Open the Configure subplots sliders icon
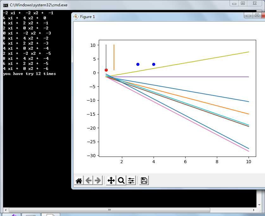 (131, 181)
